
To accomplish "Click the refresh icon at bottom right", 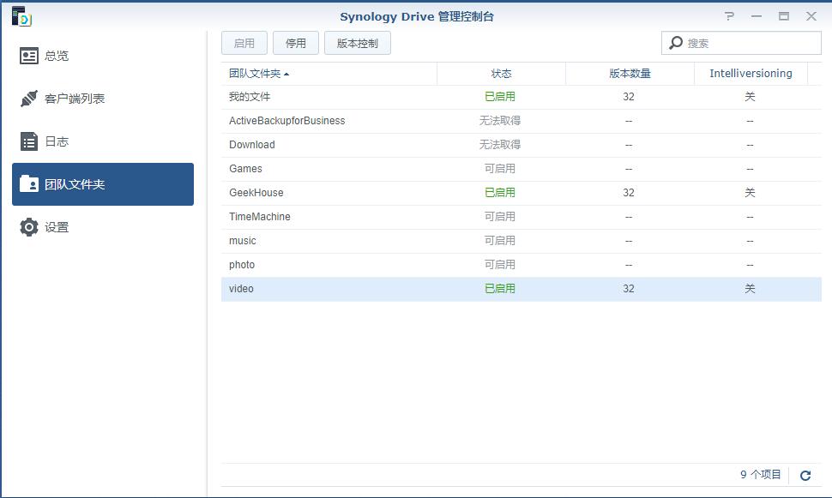I will 805,476.
